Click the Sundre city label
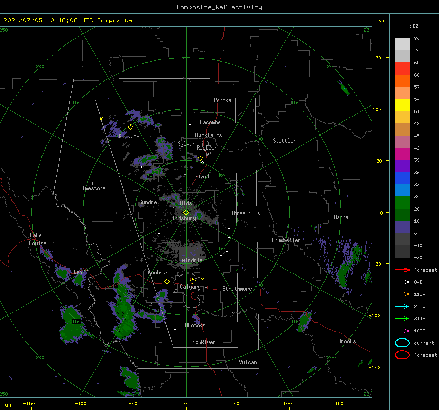This screenshot has height=410, width=439. pyautogui.click(x=148, y=202)
